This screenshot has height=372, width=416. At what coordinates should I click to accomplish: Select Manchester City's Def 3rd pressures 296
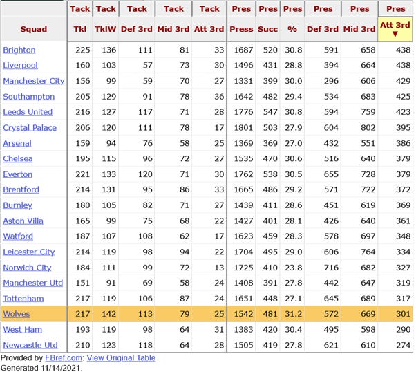[x=331, y=81]
